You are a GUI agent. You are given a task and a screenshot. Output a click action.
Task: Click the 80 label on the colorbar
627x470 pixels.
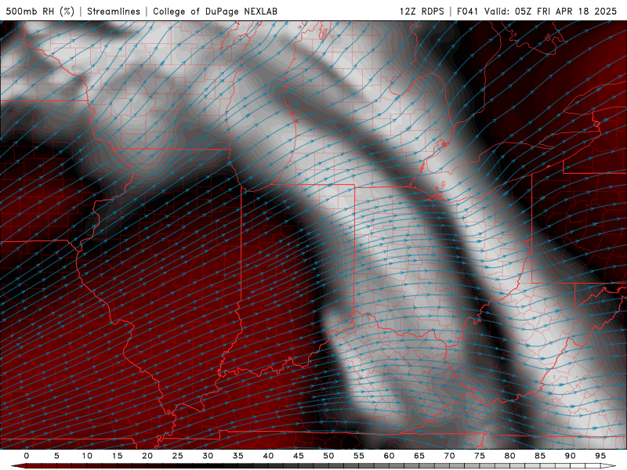509,456
